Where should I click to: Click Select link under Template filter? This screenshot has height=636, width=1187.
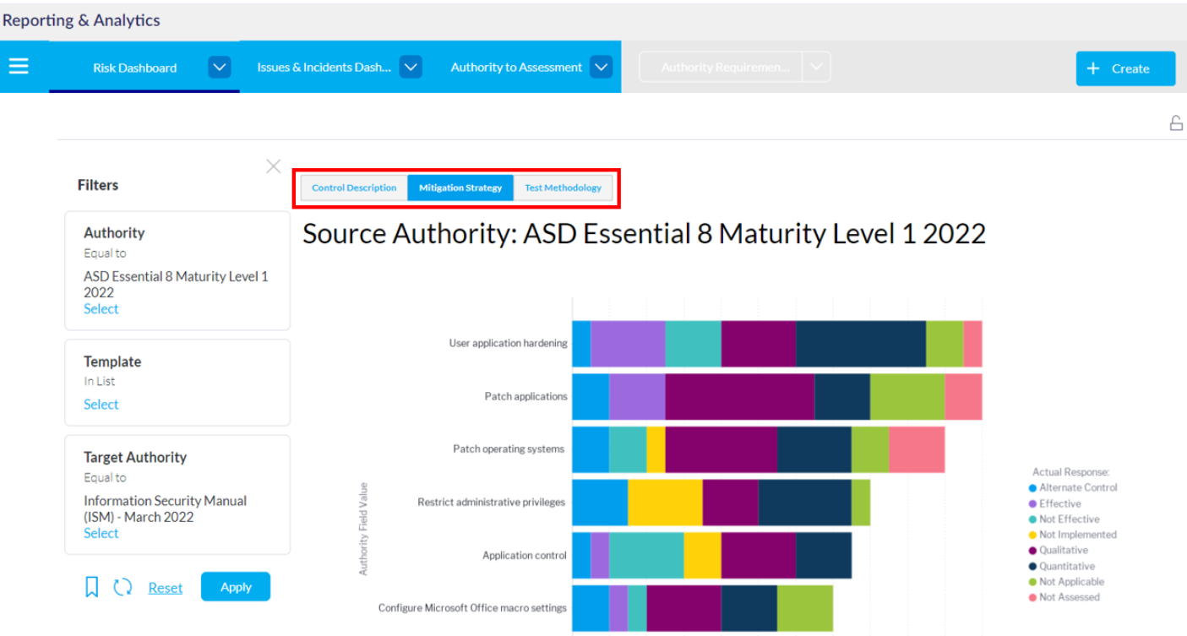pyautogui.click(x=101, y=405)
